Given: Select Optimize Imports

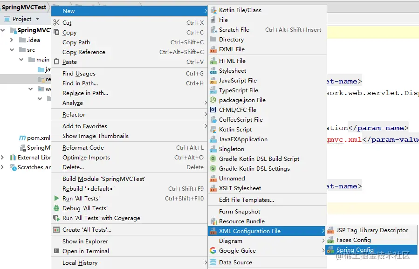Looking at the screenshot, I should point(129,158).
